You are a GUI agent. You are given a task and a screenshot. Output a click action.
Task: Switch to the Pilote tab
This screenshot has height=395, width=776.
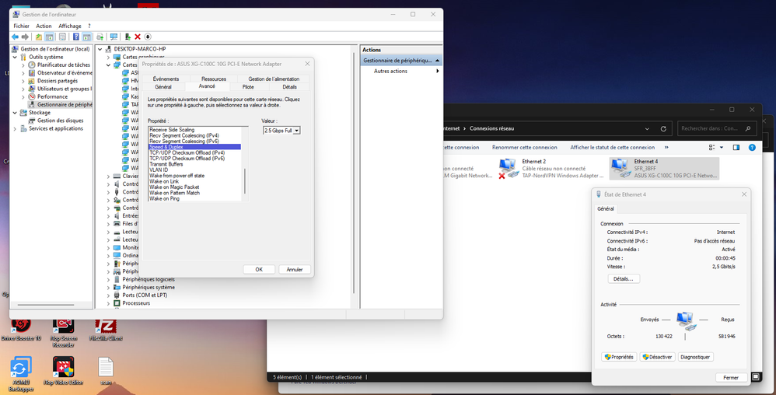point(248,87)
